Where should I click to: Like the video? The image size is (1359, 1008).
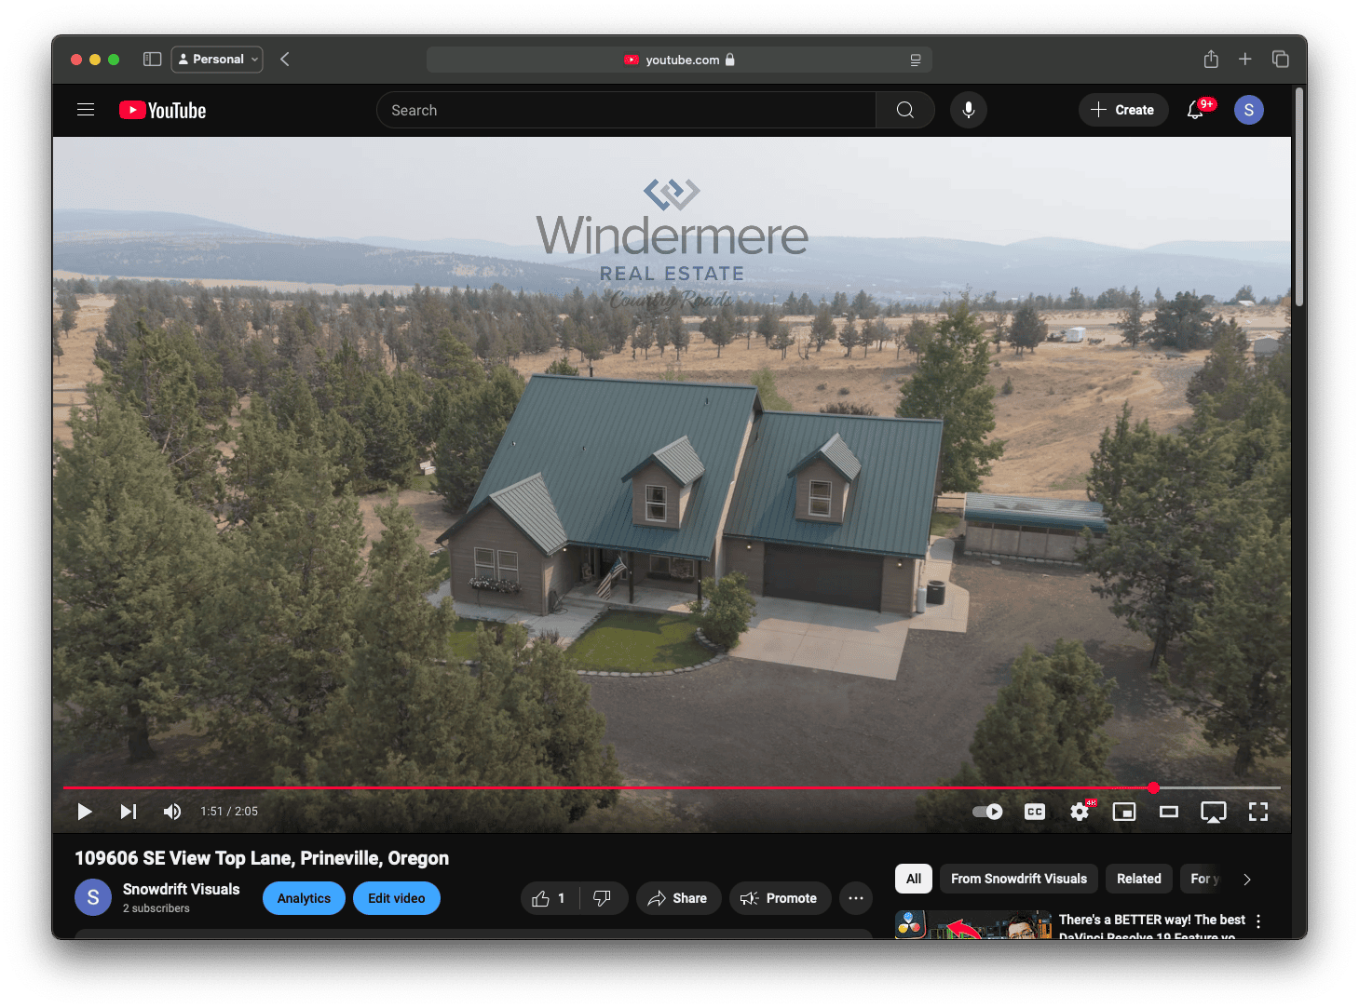pyautogui.click(x=550, y=898)
